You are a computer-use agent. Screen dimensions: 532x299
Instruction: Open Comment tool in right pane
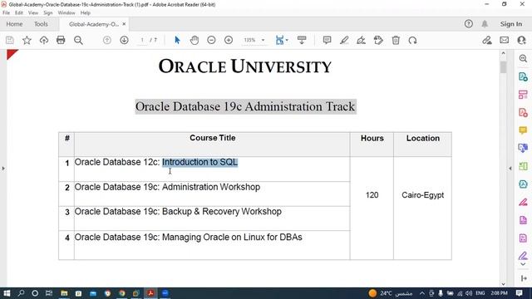coord(523,130)
